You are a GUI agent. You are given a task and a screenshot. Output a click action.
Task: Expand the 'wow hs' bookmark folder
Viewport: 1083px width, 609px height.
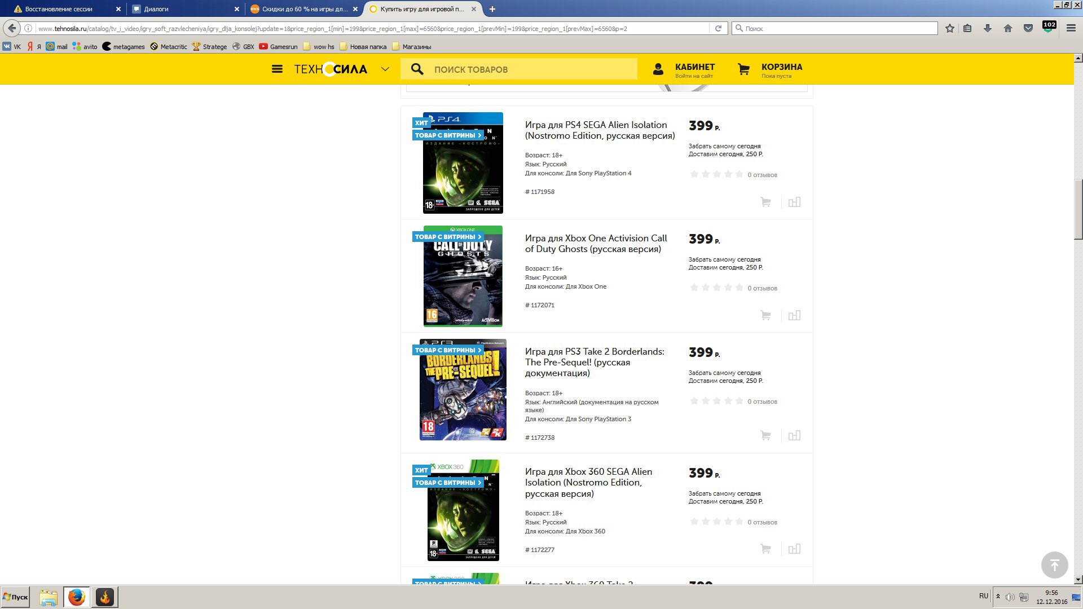pyautogui.click(x=319, y=47)
